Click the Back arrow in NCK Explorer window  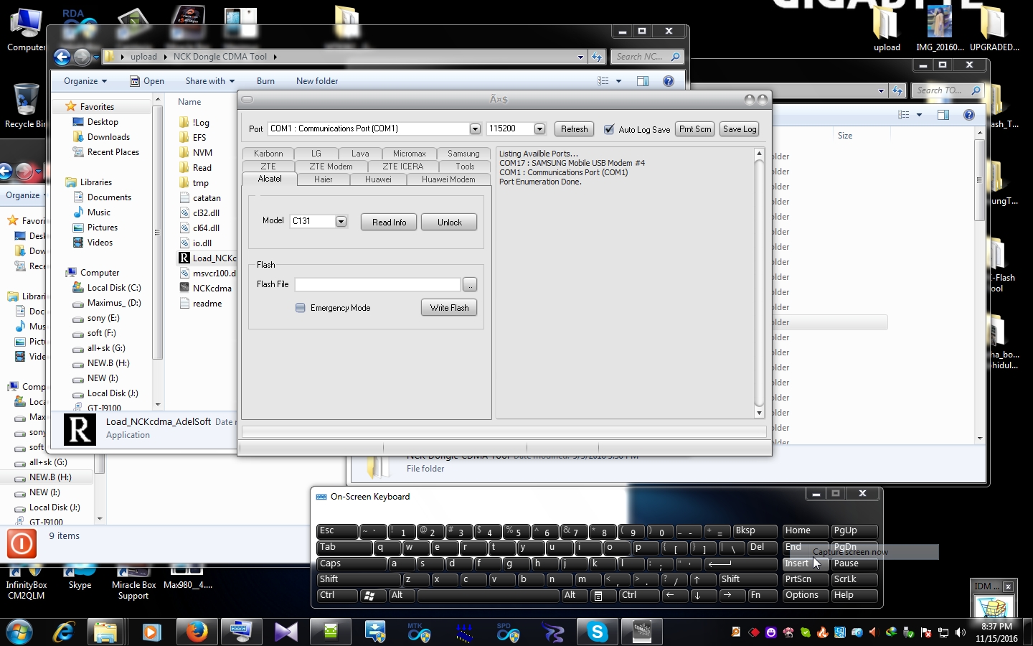pyautogui.click(x=62, y=57)
